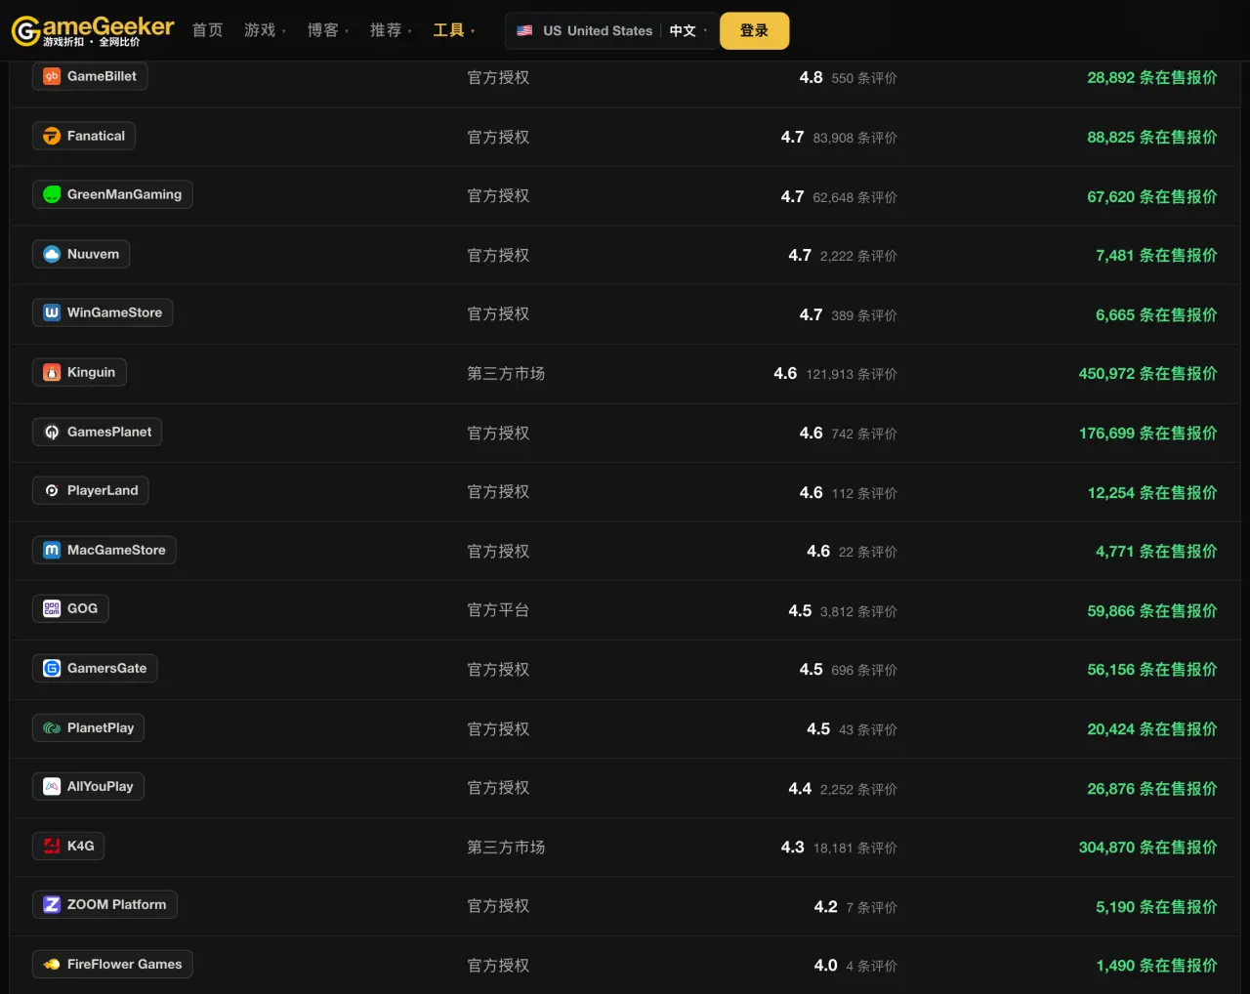Click the AllYouPlay icon
The image size is (1250, 994).
[52, 786]
